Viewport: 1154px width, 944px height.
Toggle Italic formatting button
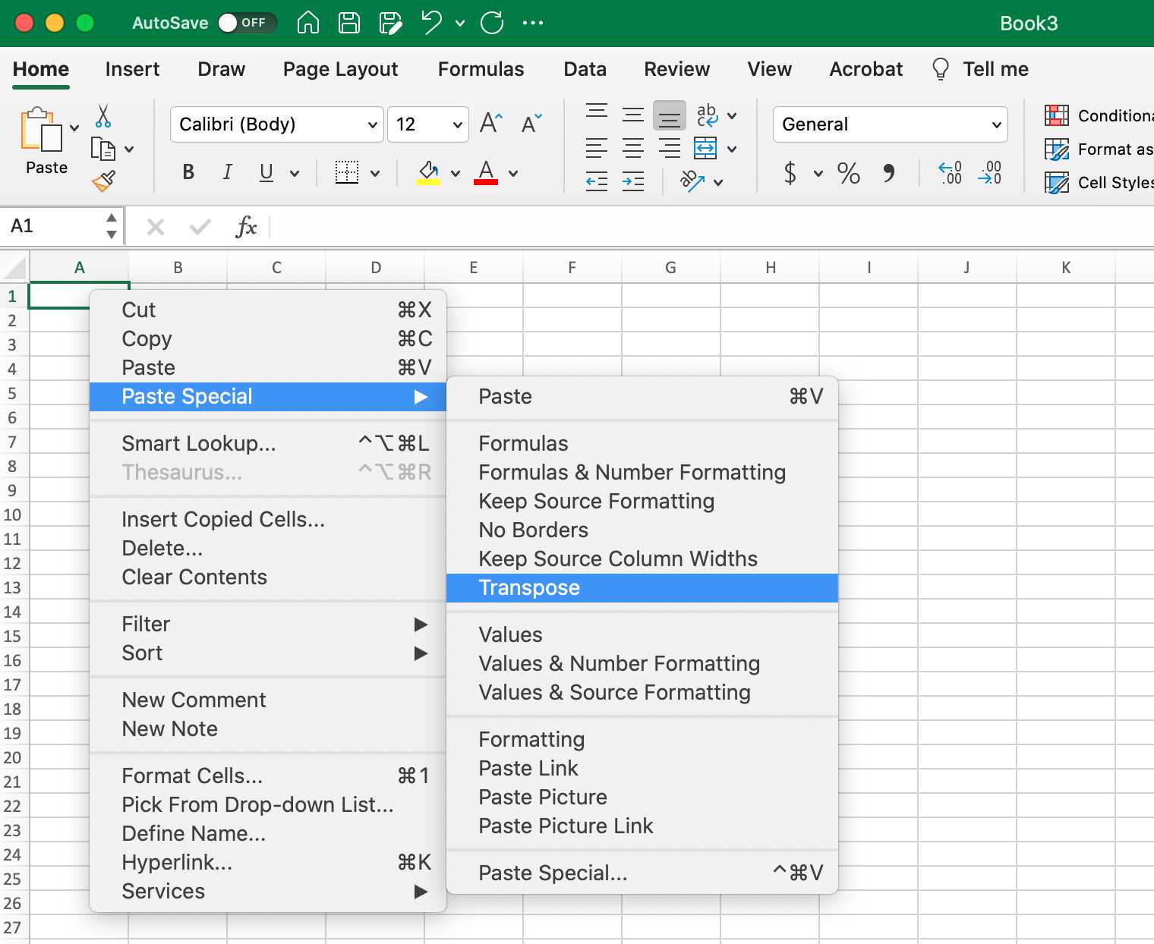click(x=227, y=173)
